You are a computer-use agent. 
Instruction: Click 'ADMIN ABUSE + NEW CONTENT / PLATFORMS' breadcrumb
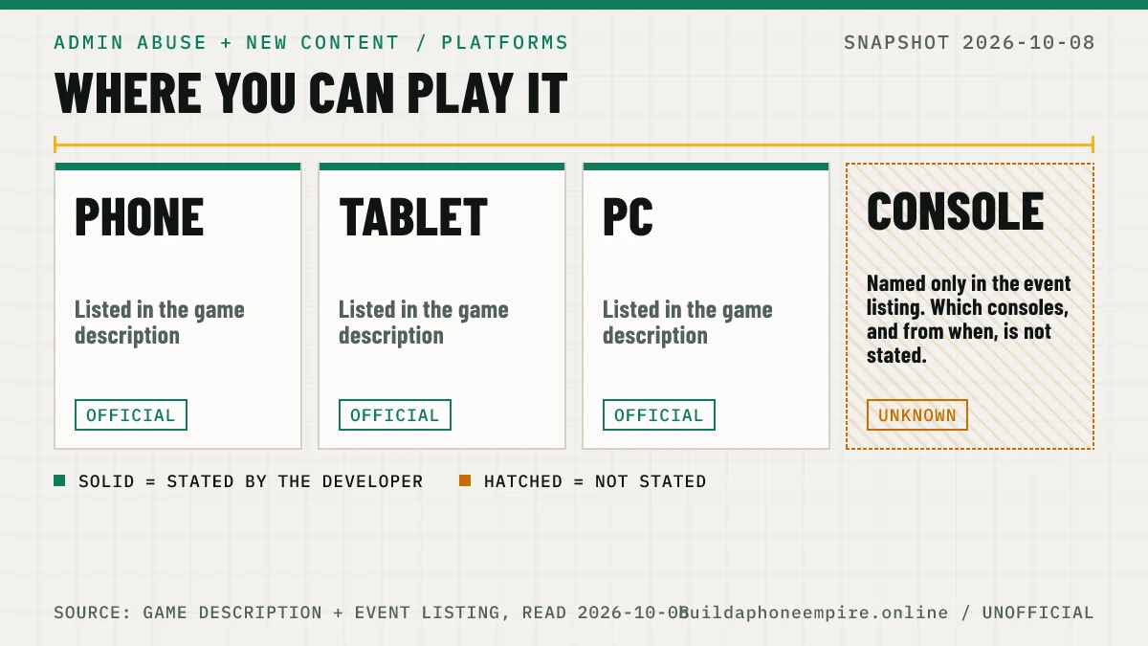pos(311,42)
